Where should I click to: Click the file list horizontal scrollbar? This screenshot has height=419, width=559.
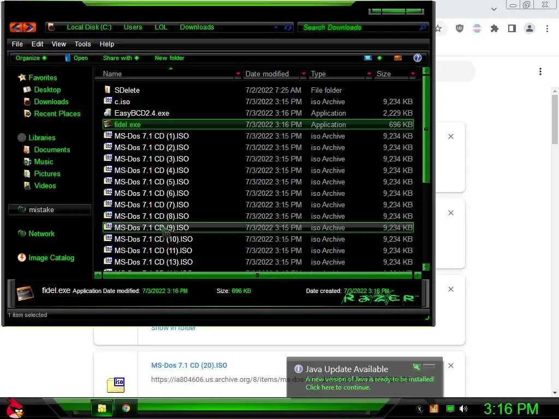[x=258, y=275]
